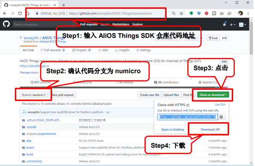Click the zoom magnifier icon in address bar
255x166 pixels.
tap(174, 13)
